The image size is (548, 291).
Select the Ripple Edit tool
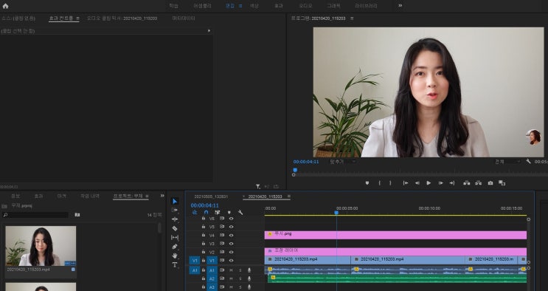click(x=175, y=219)
